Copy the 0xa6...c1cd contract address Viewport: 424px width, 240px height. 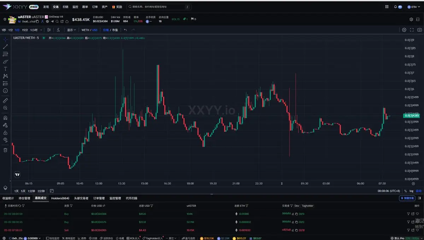click(x=37, y=22)
